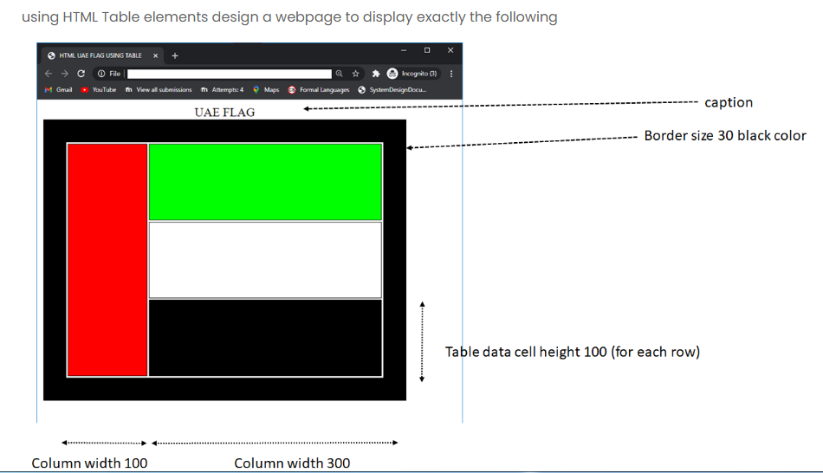823x473 pixels.
Task: Open Chrome's three-dot menu
Action: (451, 74)
